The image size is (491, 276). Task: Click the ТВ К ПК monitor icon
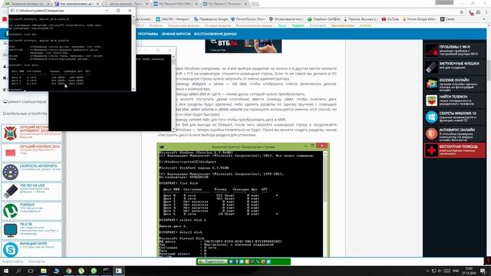pos(10,230)
